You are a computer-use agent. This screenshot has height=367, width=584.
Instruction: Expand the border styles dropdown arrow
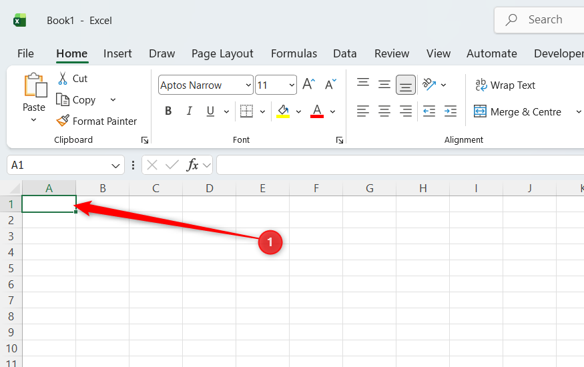coord(262,111)
